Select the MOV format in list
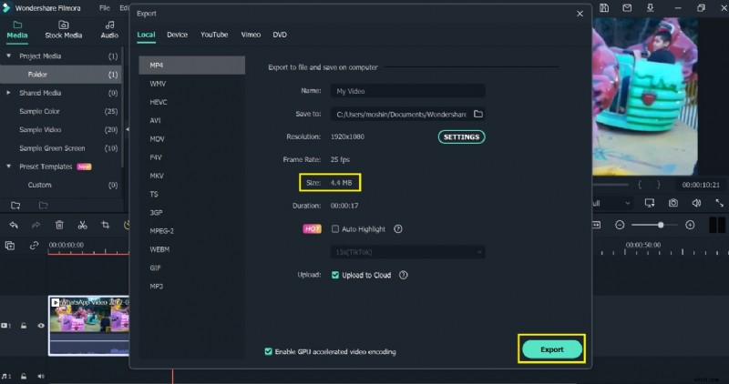 pos(157,138)
